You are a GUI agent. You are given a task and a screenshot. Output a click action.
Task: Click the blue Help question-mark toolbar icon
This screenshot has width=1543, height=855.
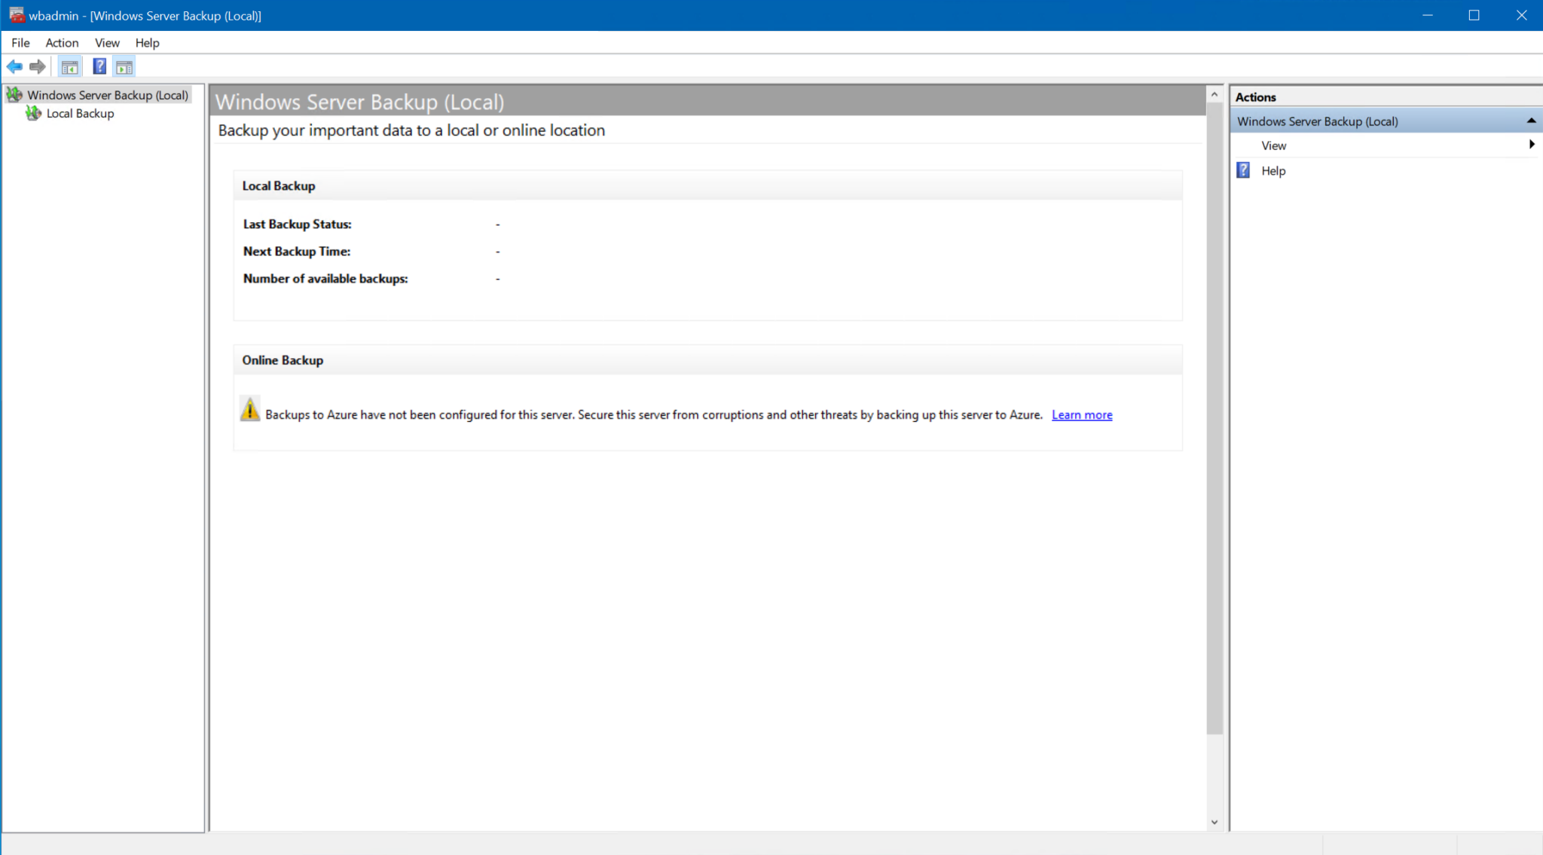point(99,66)
